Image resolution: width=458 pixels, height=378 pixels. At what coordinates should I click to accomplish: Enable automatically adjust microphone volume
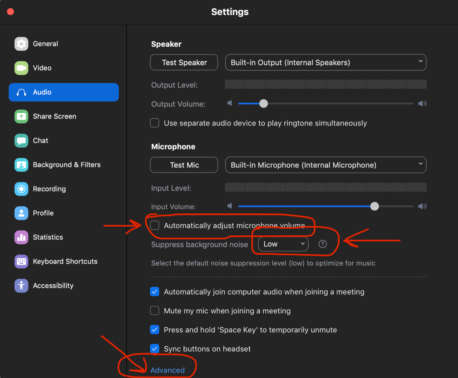155,226
